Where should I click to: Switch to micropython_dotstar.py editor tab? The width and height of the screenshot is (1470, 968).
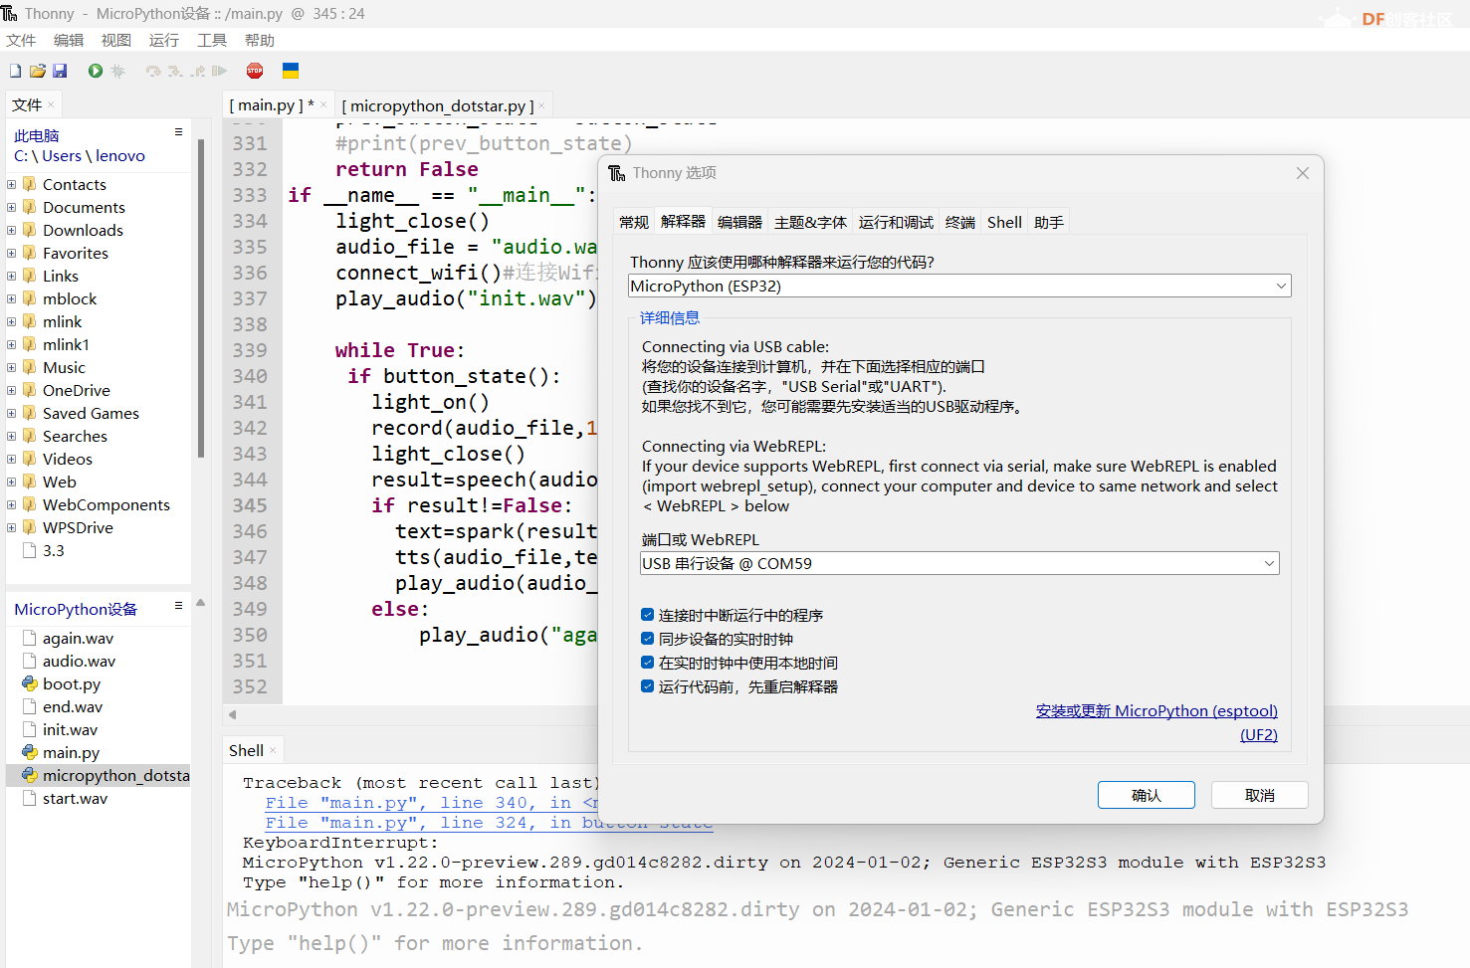tap(438, 105)
